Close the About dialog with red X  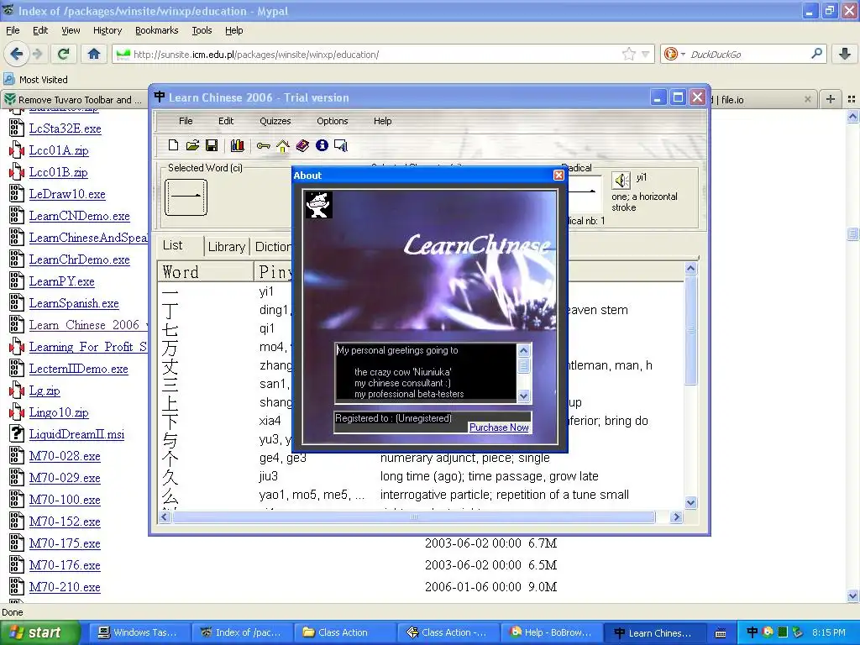coord(558,175)
